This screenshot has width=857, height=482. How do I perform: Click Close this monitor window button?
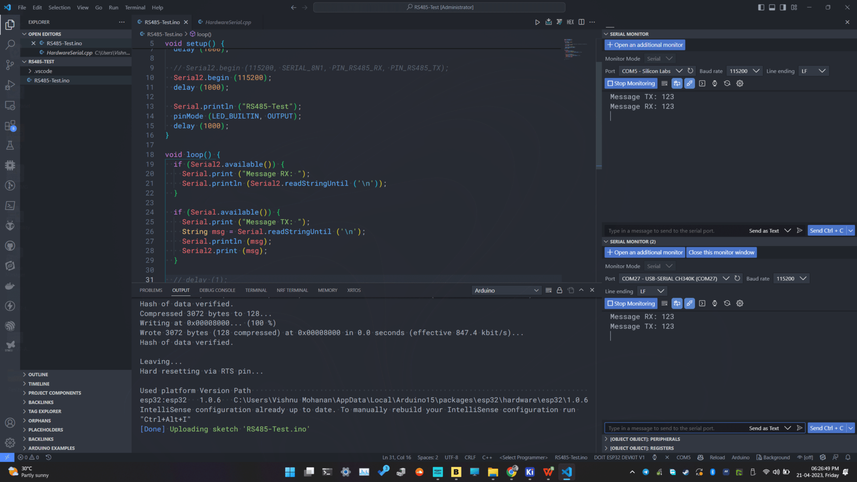pos(721,253)
